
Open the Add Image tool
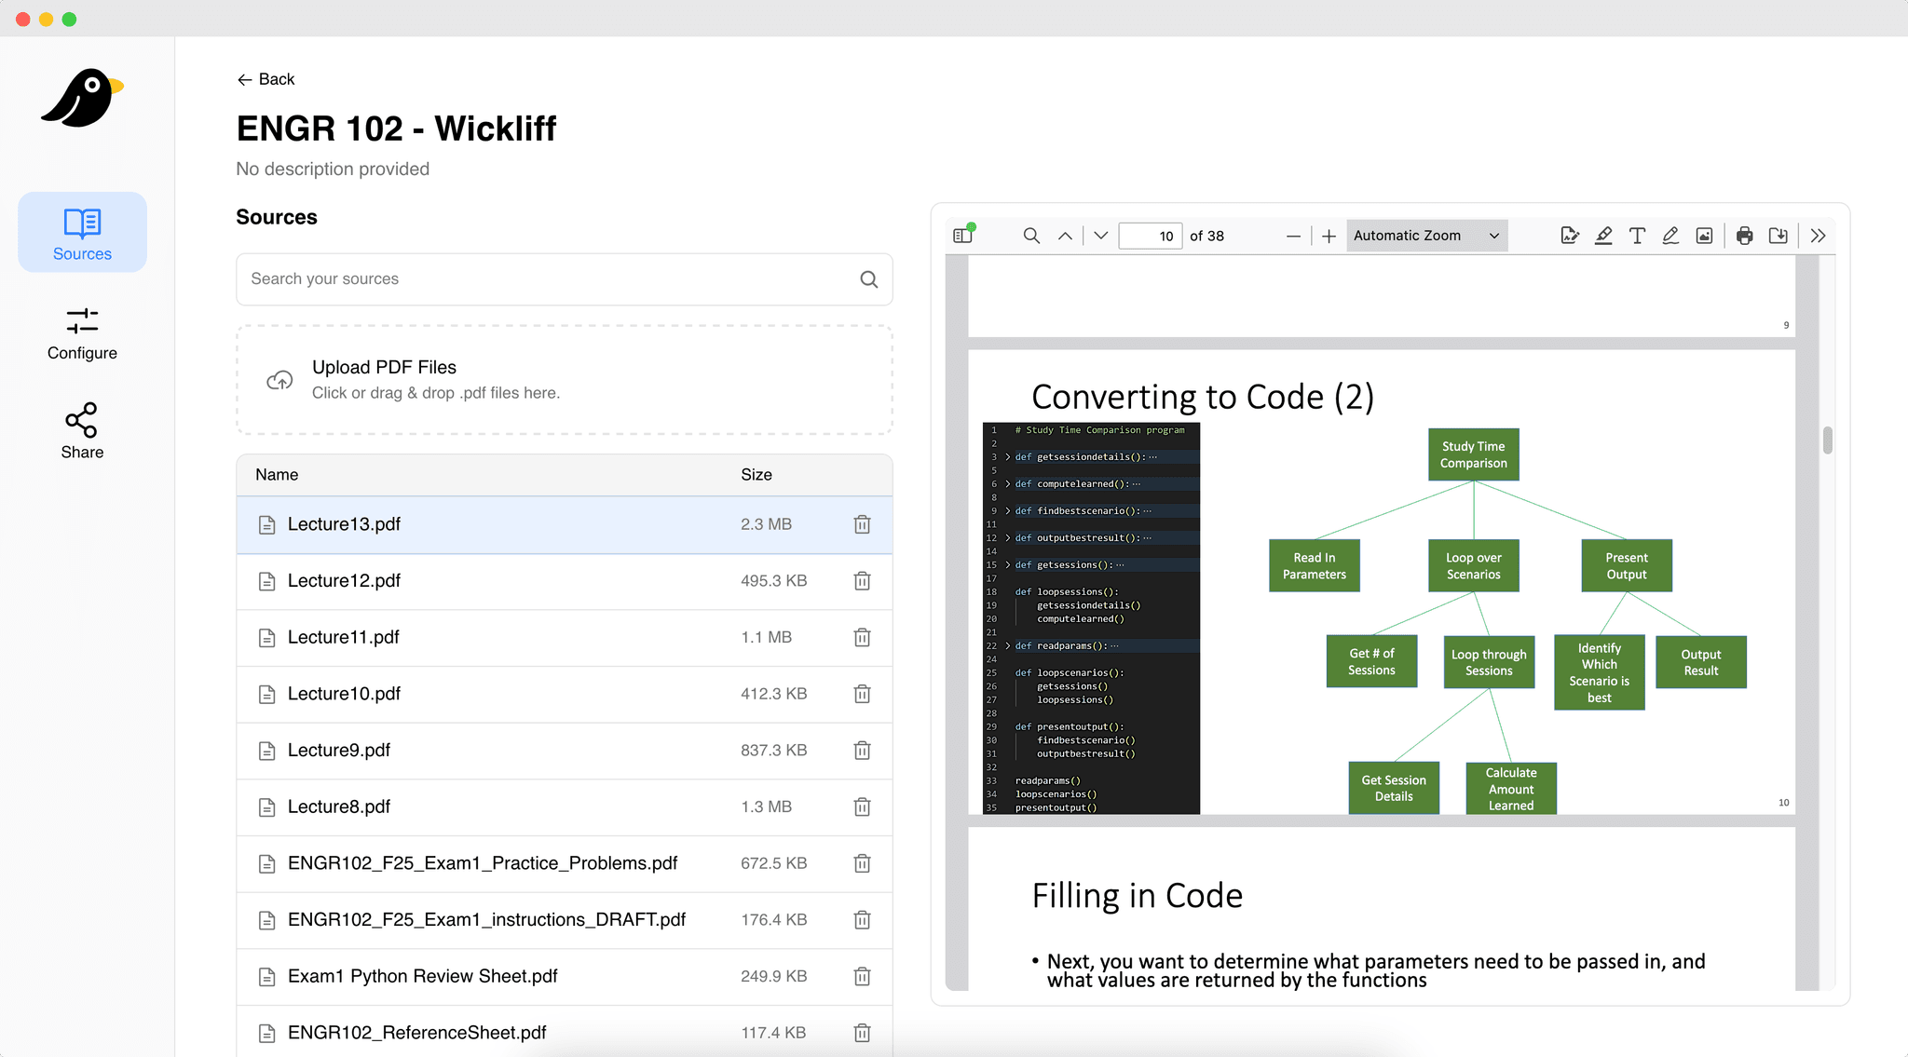coord(1703,236)
